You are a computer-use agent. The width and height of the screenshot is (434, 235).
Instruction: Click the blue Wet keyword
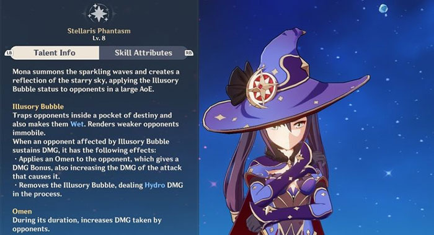tap(77, 124)
